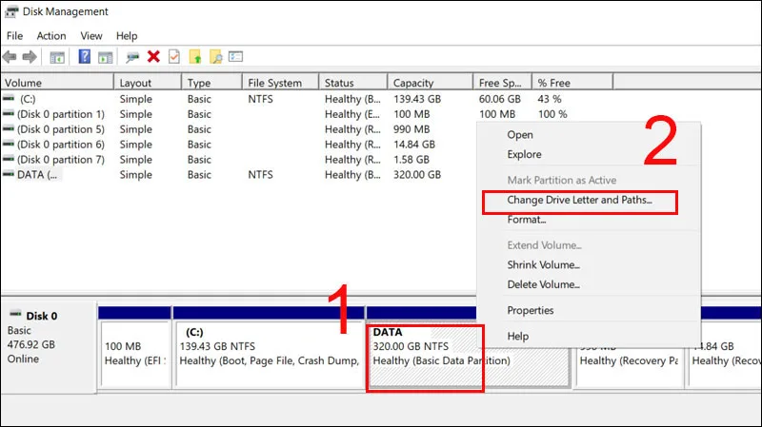Select the 100 MB EFI partition block
This screenshot has width=762, height=427.
tap(135, 355)
